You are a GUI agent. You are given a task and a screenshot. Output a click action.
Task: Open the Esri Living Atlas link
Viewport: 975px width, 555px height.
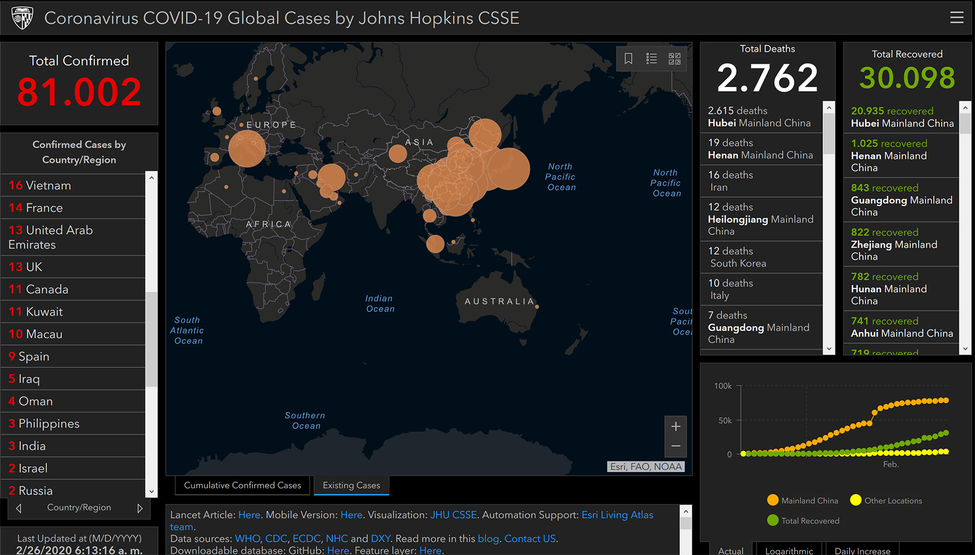617,514
